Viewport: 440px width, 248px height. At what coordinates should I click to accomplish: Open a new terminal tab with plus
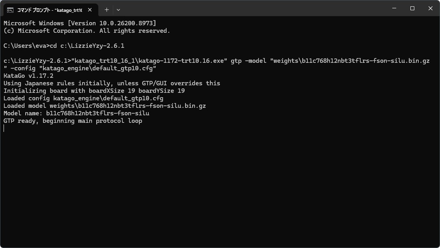(x=107, y=10)
